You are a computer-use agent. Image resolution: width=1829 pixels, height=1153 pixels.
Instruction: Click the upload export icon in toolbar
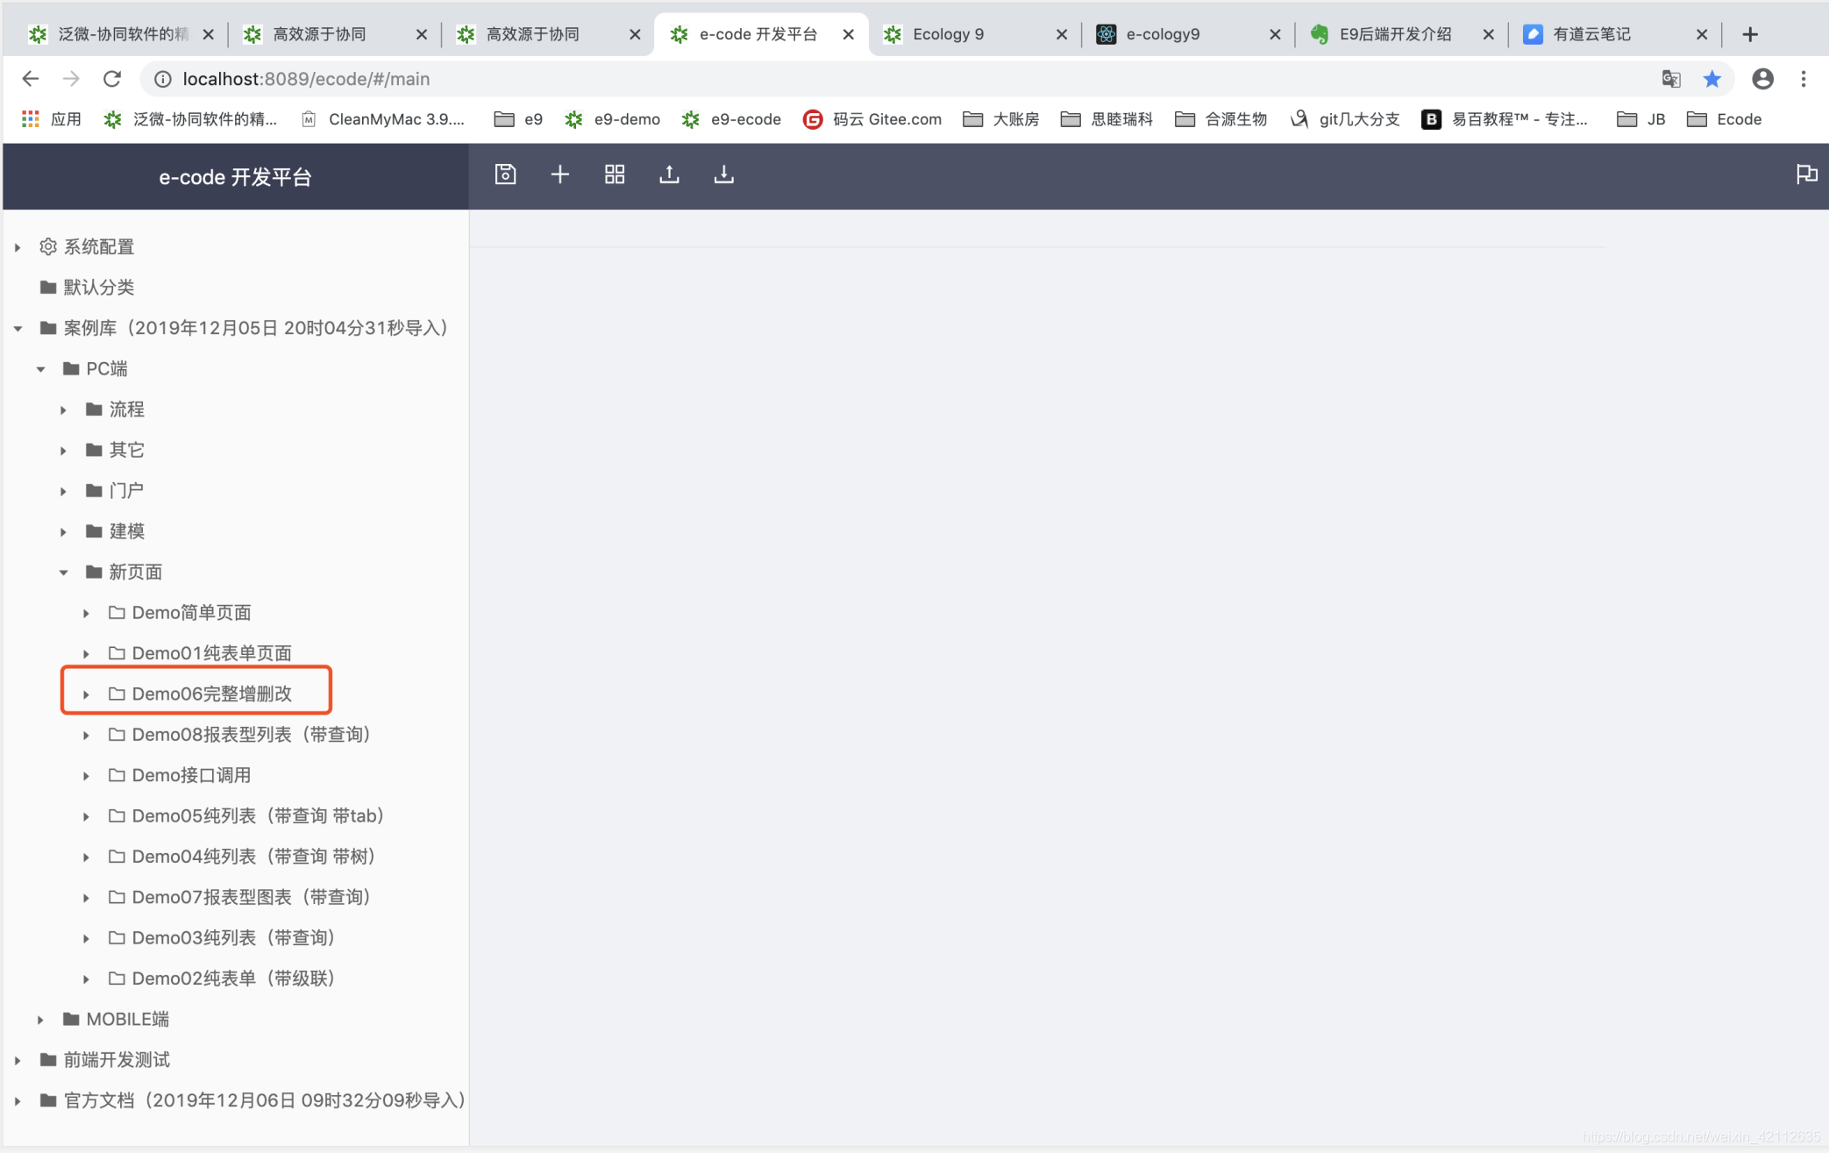pos(669,174)
